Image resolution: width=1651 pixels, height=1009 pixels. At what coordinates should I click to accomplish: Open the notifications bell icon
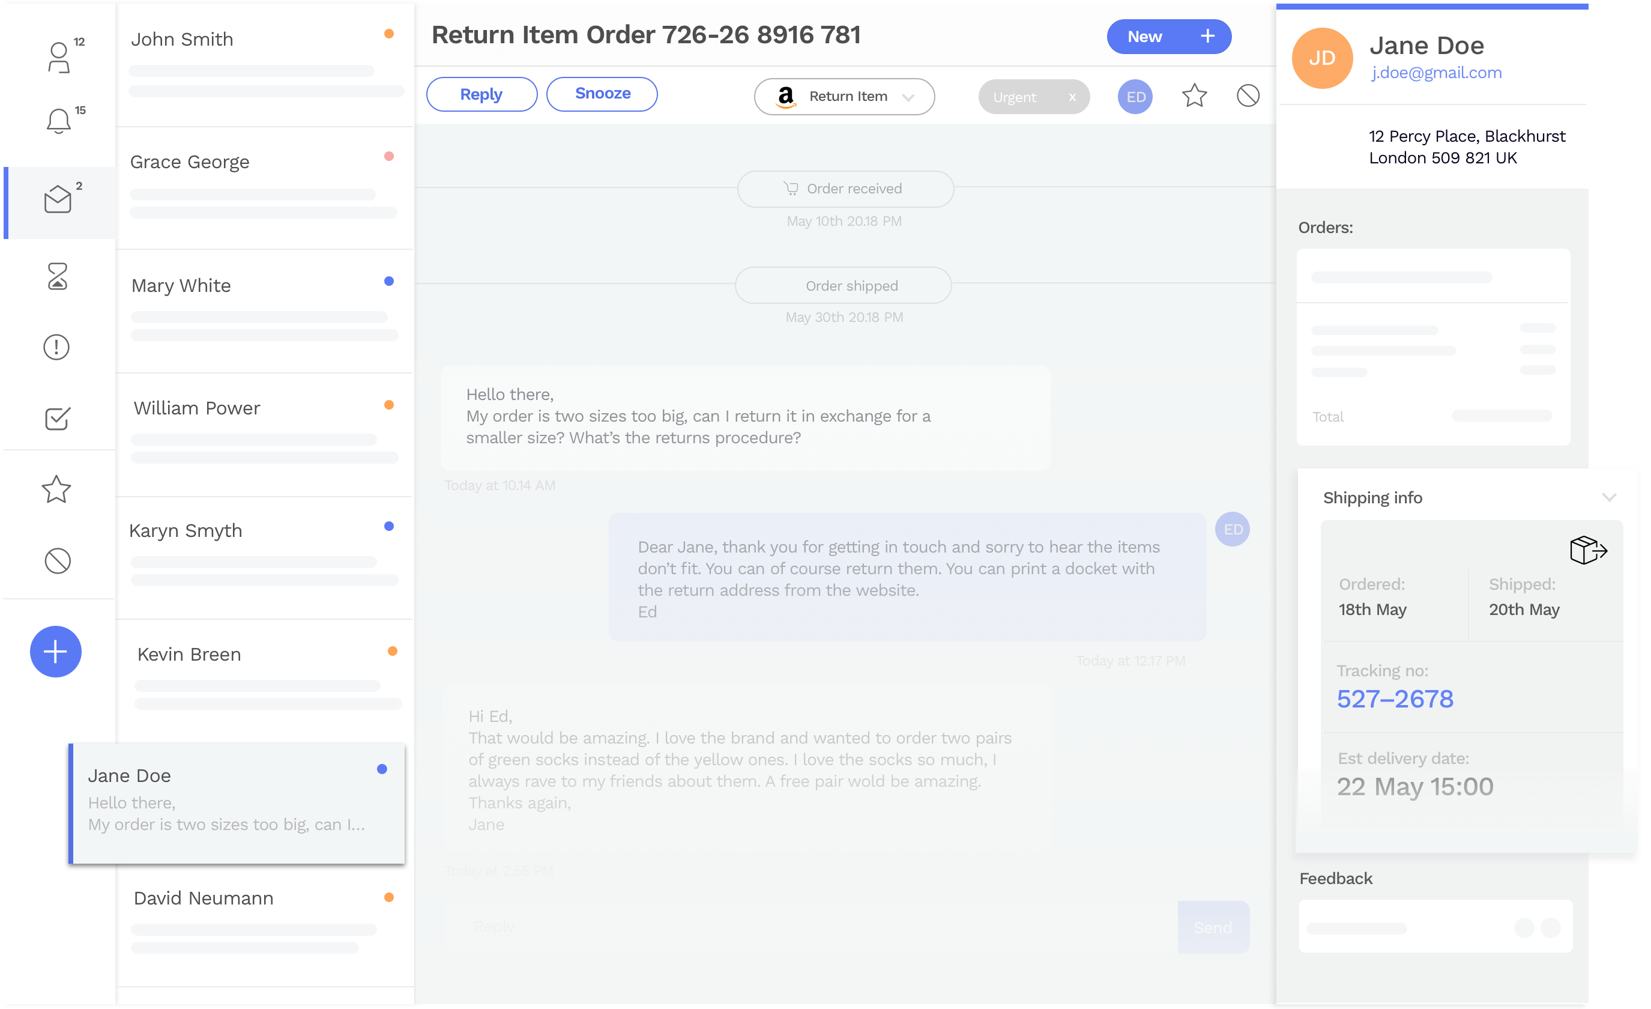59,121
